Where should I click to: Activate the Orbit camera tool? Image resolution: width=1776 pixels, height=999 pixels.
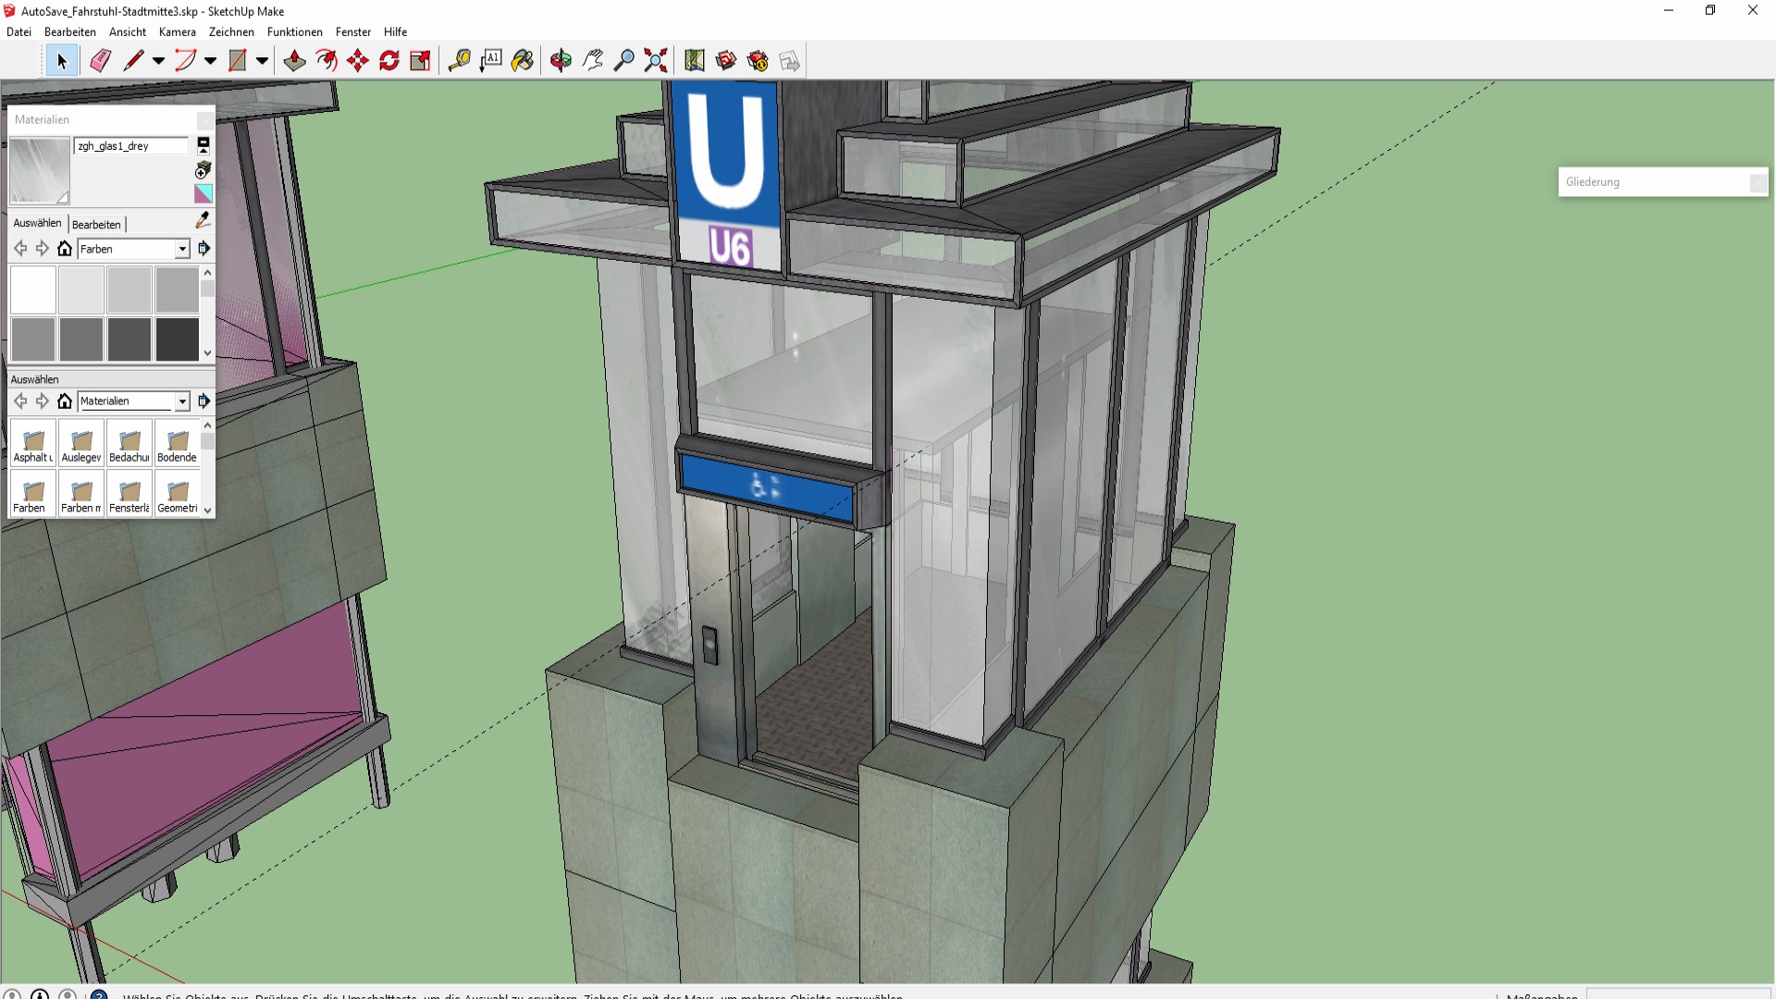(x=561, y=61)
